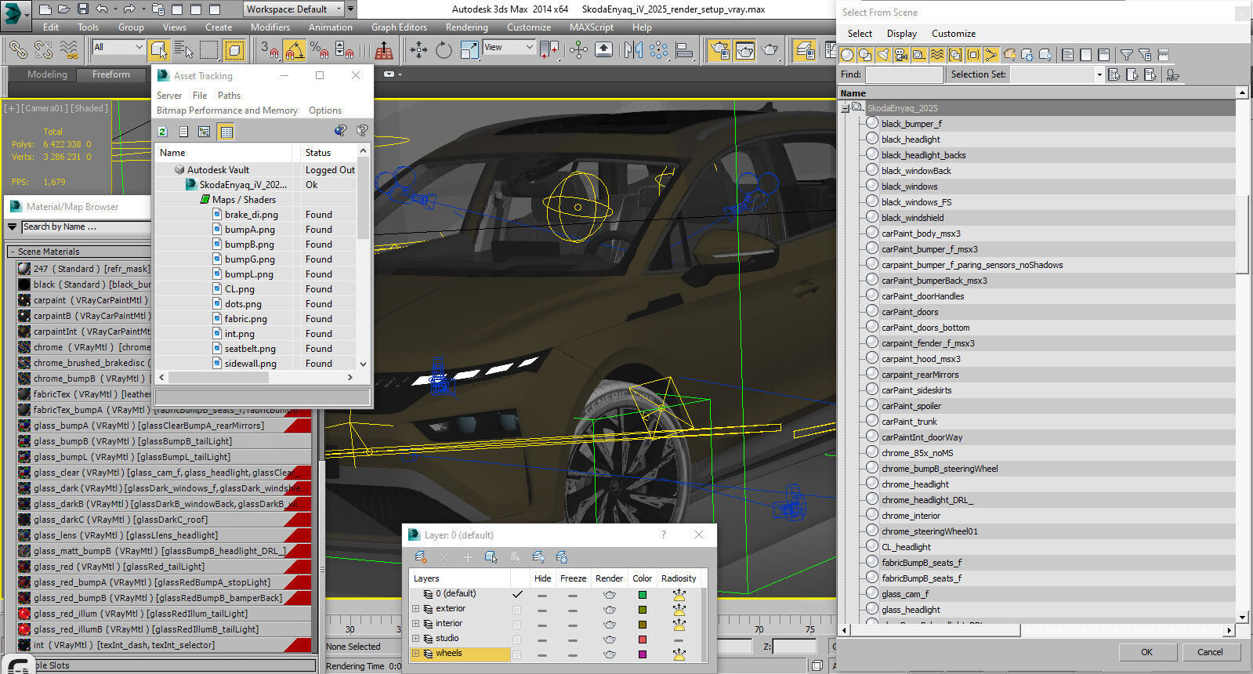
Task: Expand the studio layer
Action: pyautogui.click(x=416, y=639)
